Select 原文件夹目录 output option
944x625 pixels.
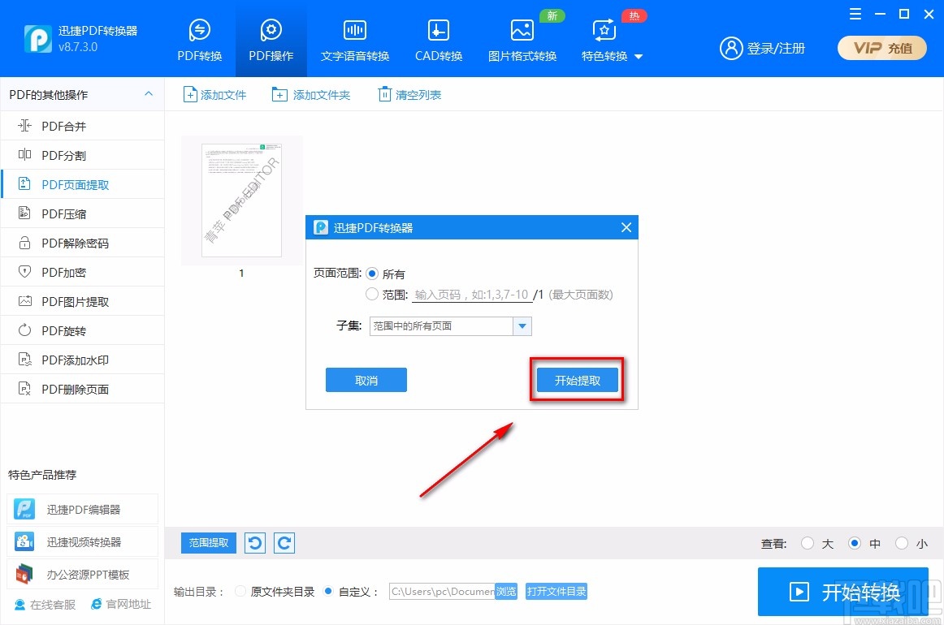point(240,591)
